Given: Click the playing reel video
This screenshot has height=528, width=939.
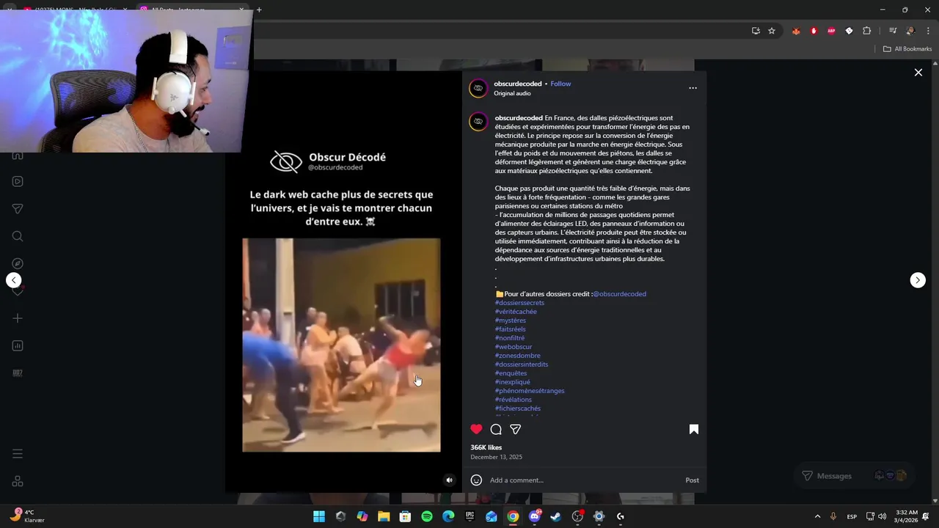Looking at the screenshot, I should point(341,345).
